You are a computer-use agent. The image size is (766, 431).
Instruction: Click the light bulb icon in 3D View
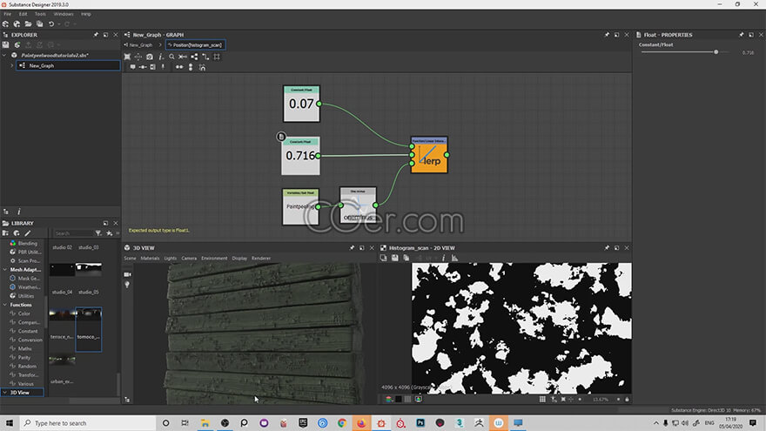coord(127,285)
